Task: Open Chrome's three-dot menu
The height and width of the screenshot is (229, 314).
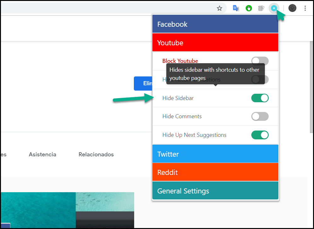Action: point(305,8)
